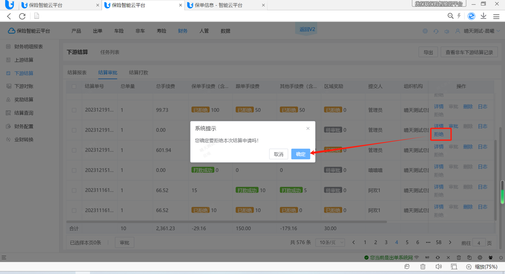Go to the previous page arrow
505x274 pixels.
click(353, 242)
